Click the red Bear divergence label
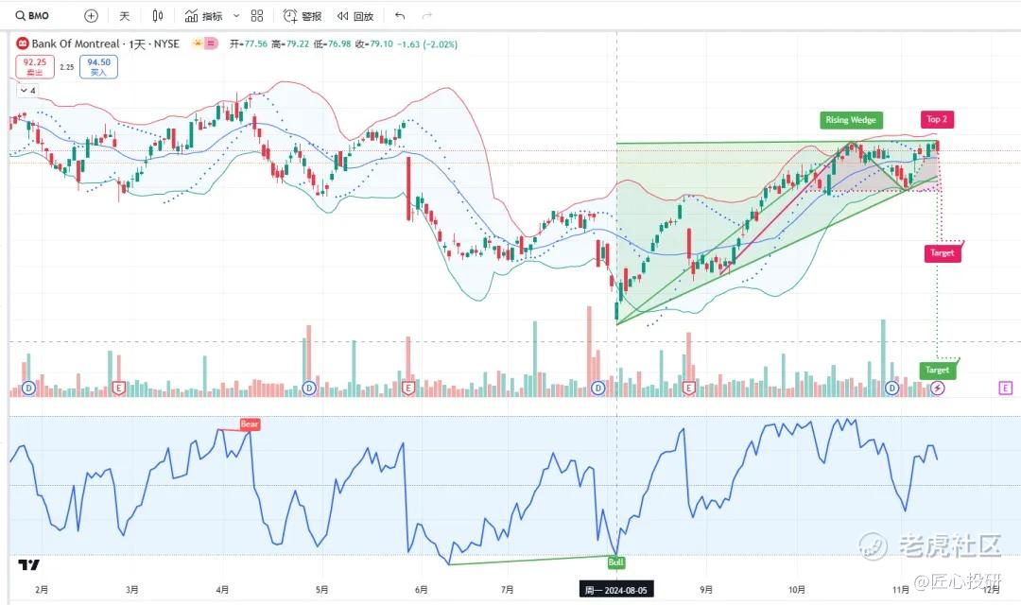The width and height of the screenshot is (1021, 605). pos(250,423)
